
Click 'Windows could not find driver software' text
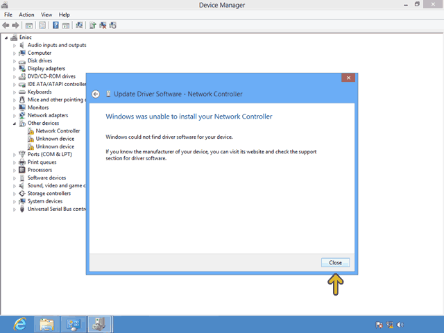[169, 137]
